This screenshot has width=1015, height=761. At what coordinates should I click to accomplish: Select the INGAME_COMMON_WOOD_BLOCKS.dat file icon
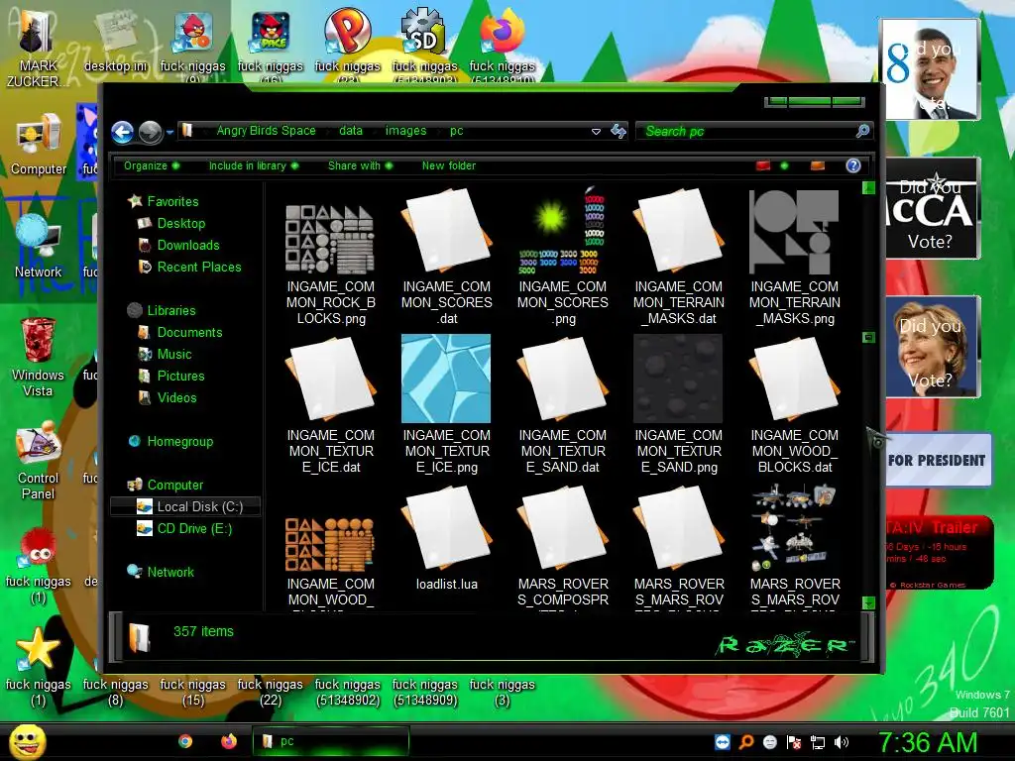[x=794, y=379]
